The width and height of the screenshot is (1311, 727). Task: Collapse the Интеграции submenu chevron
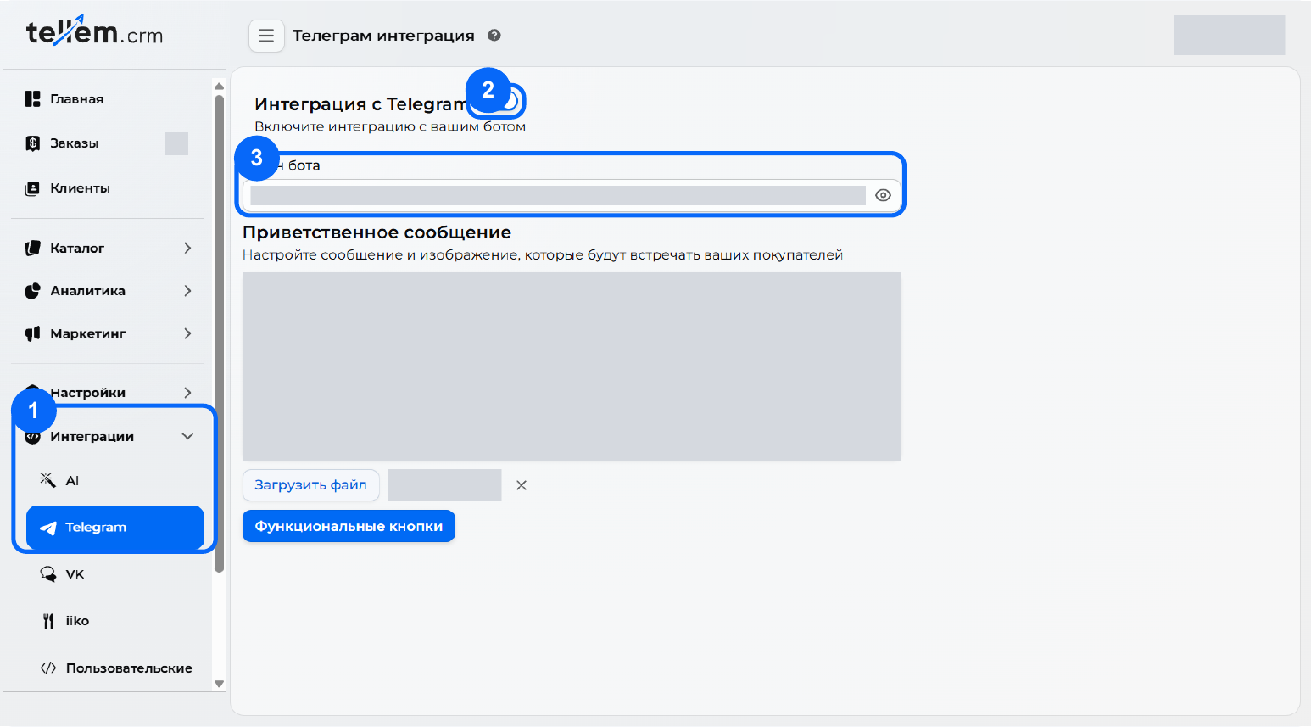187,436
